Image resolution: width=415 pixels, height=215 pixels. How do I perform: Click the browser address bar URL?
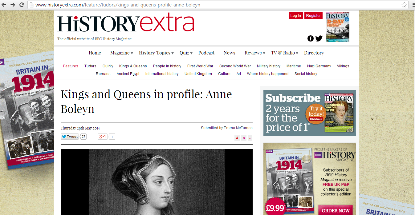(x=118, y=5)
